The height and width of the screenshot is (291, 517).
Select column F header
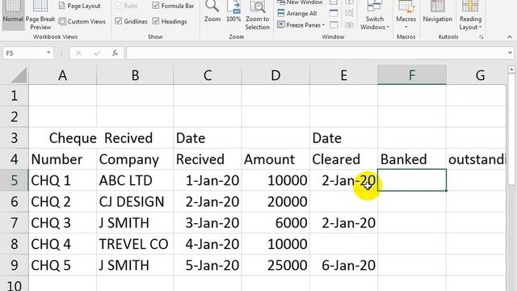412,75
